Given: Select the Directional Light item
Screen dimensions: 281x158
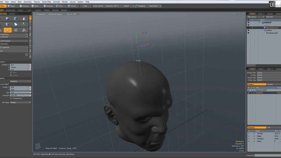Looking at the screenshot, I should [x=272, y=33].
